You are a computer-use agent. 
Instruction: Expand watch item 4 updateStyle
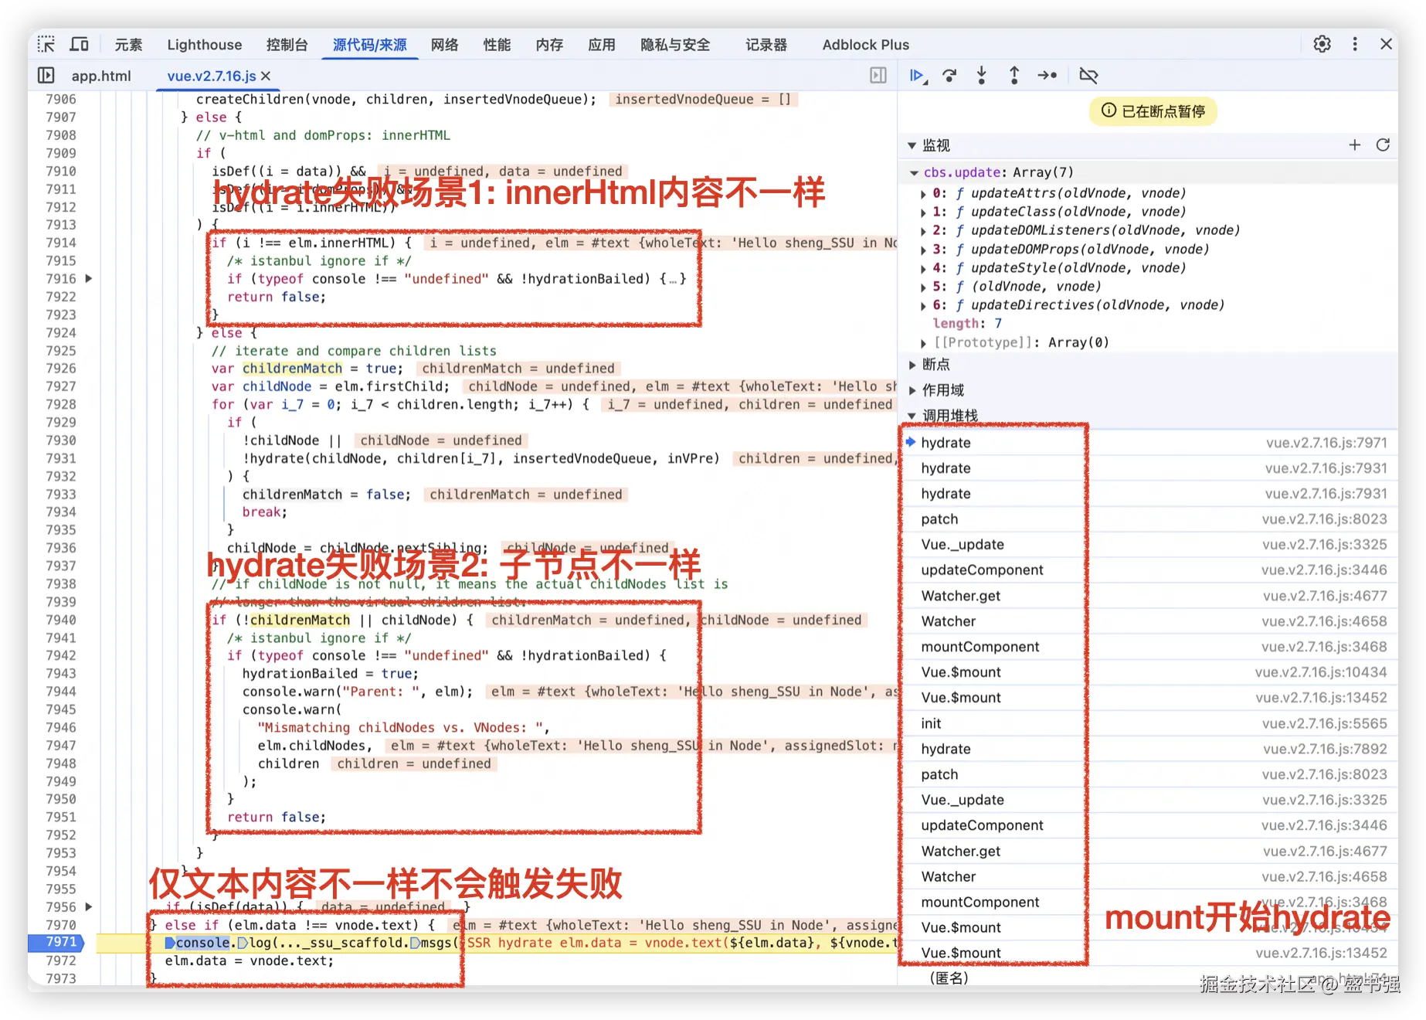pos(923,268)
